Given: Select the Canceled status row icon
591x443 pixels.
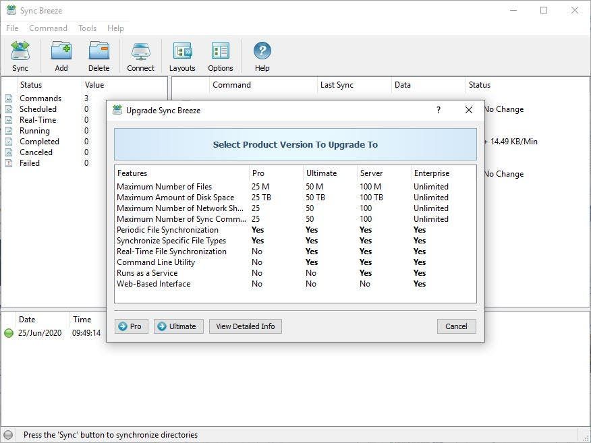Looking at the screenshot, I should click(9, 152).
